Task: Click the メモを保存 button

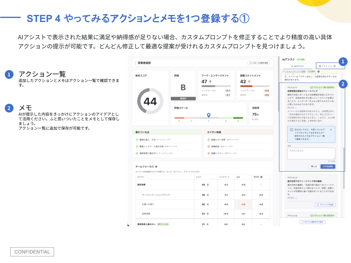Action: (328, 167)
